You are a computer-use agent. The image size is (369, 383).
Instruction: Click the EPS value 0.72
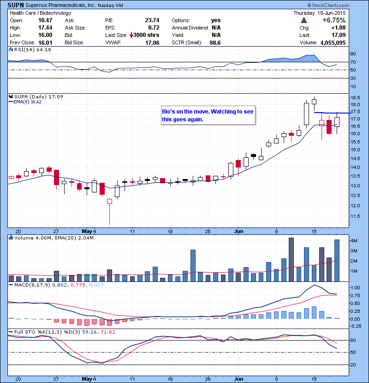click(154, 28)
